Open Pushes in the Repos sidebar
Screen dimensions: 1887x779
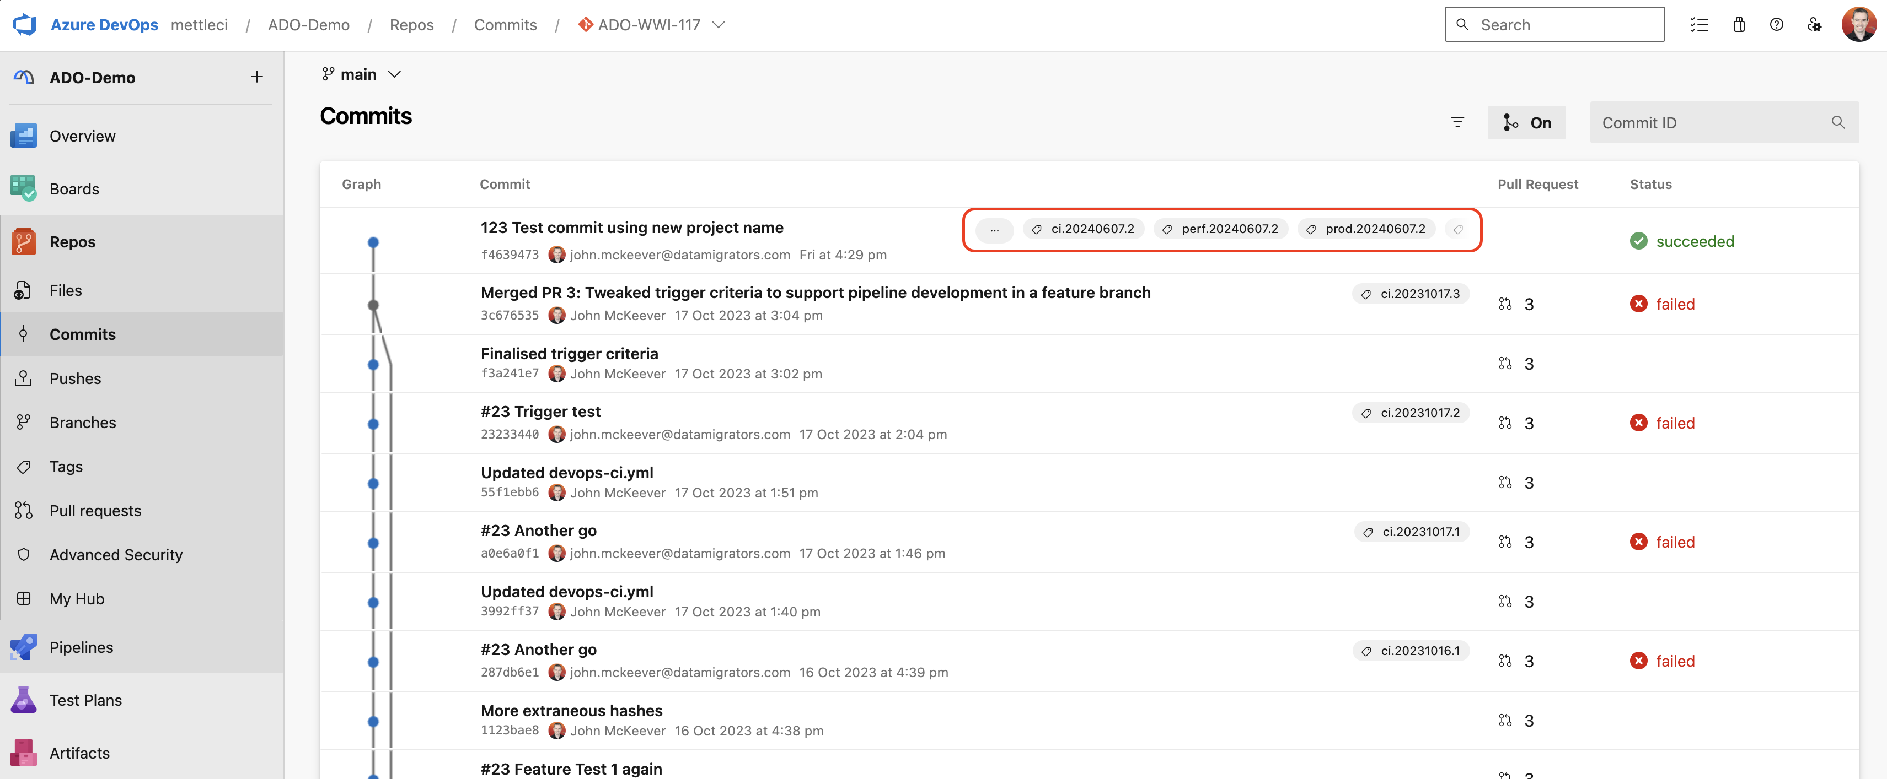pyautogui.click(x=74, y=378)
